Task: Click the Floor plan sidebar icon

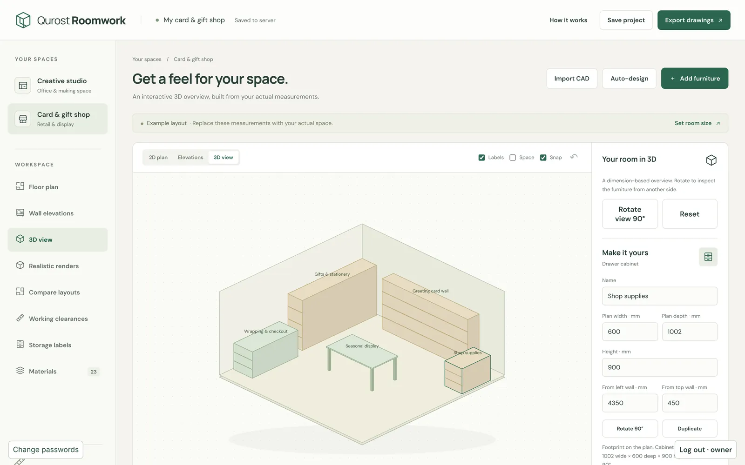Action: [x=20, y=186]
